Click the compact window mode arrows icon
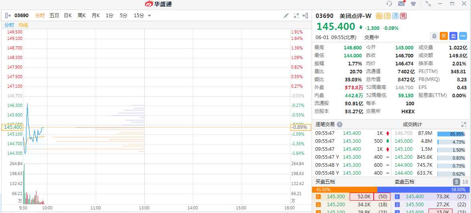This screenshot has width=471, height=213. coord(429,4)
